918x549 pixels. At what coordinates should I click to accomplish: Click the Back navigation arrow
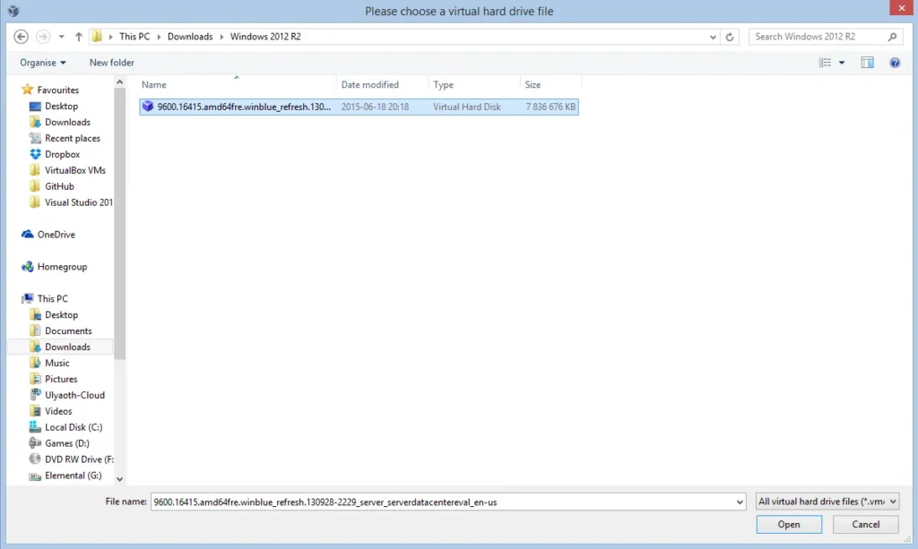point(22,37)
